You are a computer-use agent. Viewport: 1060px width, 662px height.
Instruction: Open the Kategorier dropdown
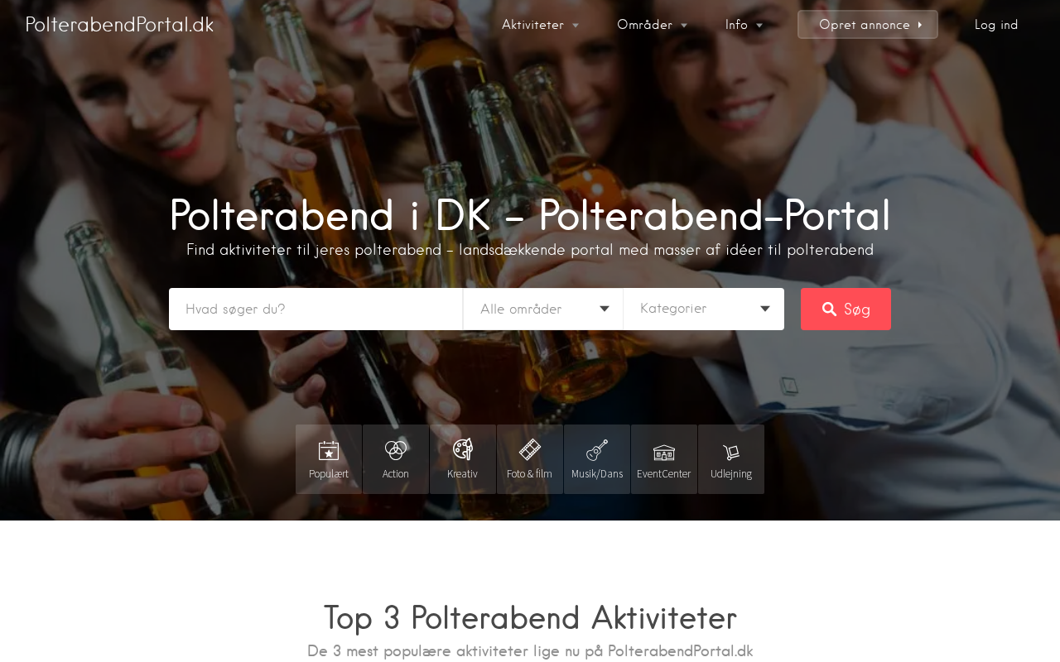click(704, 309)
